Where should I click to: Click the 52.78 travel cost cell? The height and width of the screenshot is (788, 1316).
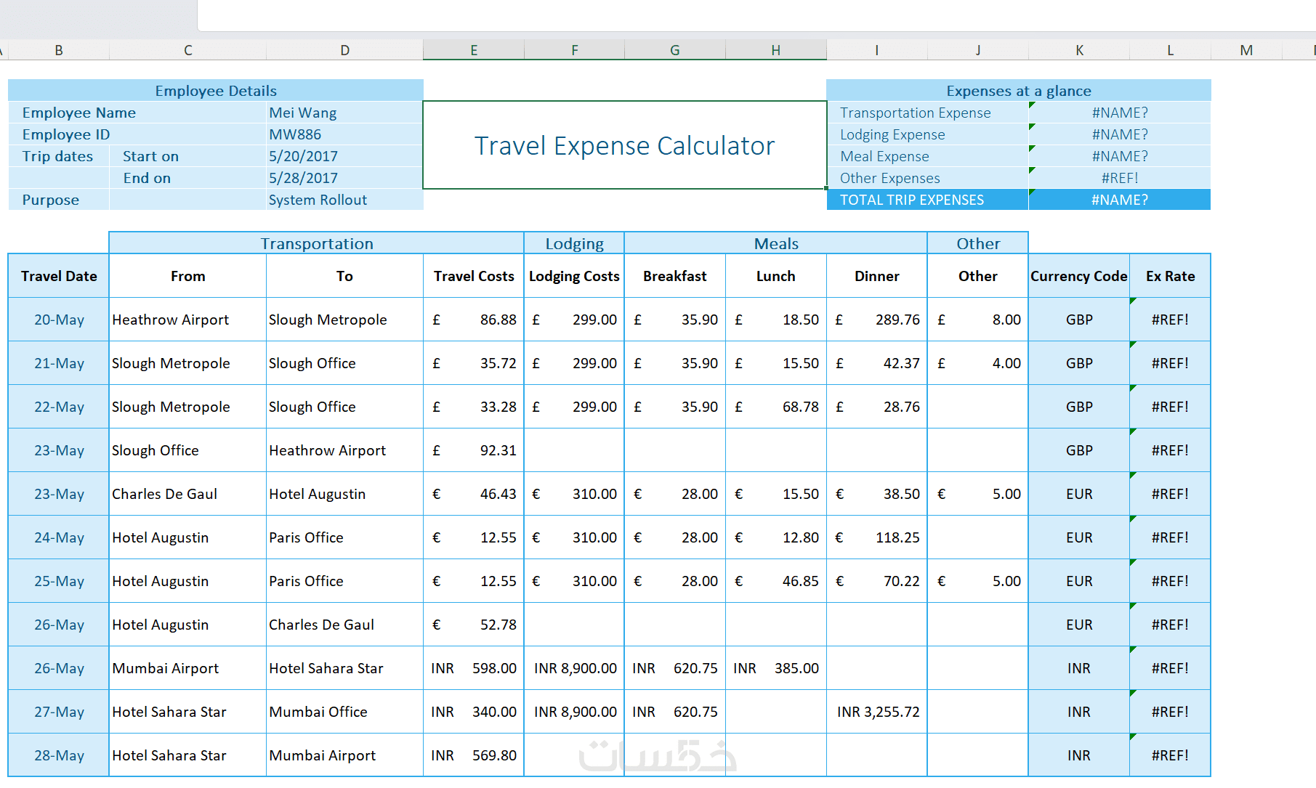pyautogui.click(x=474, y=625)
